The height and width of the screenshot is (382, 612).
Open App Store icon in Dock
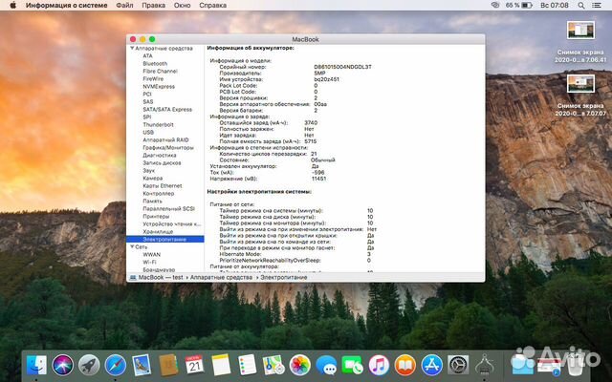[431, 366]
